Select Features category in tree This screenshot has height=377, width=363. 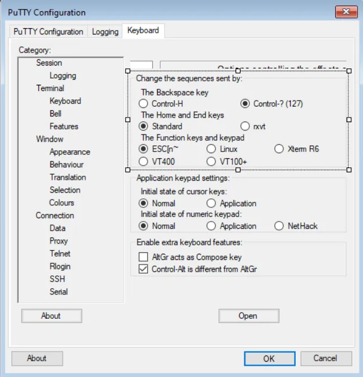(64, 126)
